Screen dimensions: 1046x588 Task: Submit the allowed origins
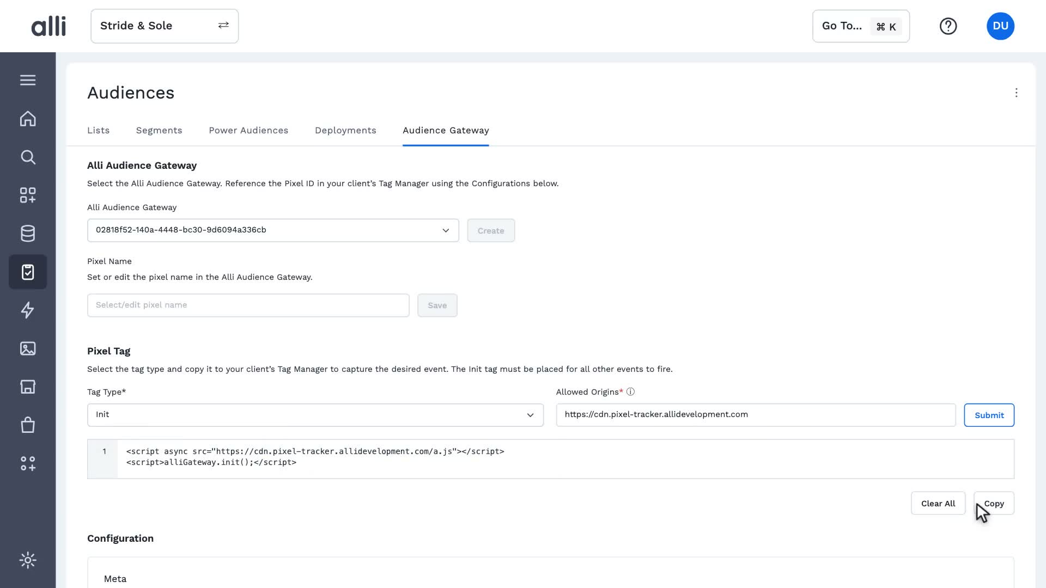point(989,415)
